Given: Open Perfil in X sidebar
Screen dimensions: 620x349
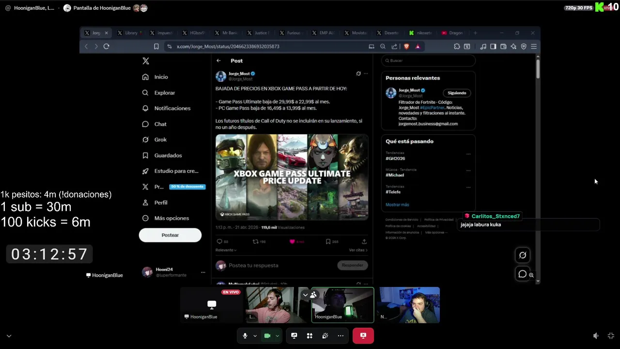Looking at the screenshot, I should pyautogui.click(x=155, y=203).
